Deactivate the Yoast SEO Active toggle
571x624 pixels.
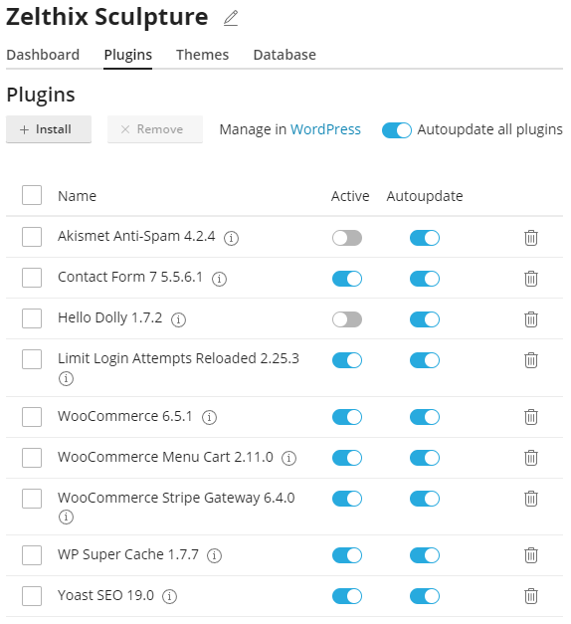[x=347, y=596]
